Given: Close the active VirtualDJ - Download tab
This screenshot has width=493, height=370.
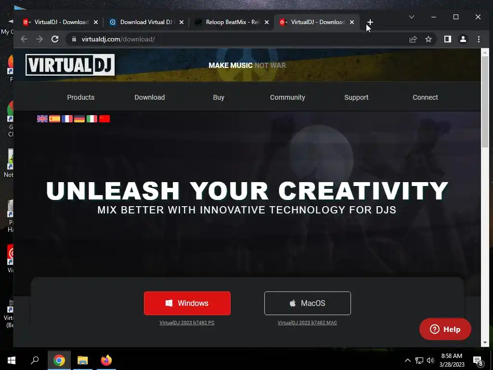Looking at the screenshot, I should click(x=352, y=22).
